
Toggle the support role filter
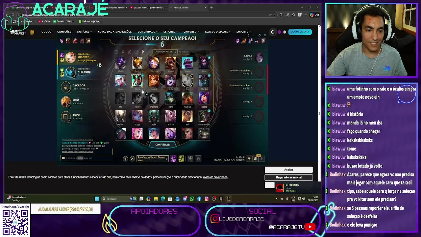point(143,52)
